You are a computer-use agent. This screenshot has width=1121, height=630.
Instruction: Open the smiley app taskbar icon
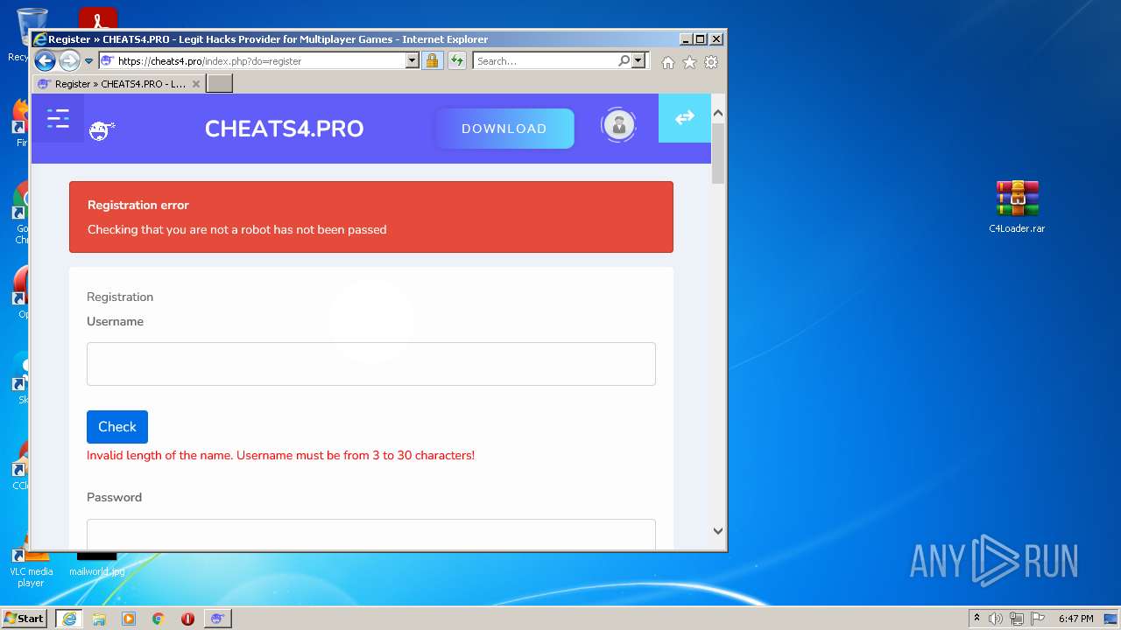point(217,619)
